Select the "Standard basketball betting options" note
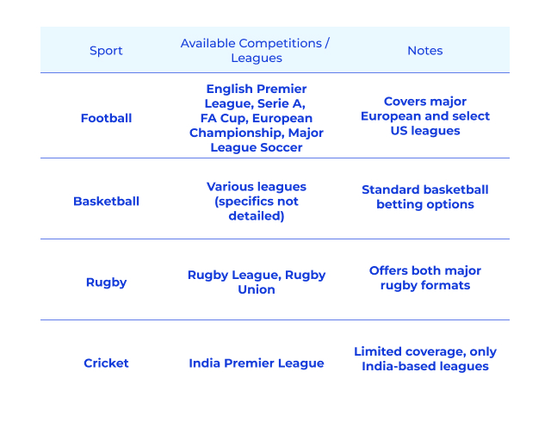This screenshot has width=551, height=428. pos(424,197)
